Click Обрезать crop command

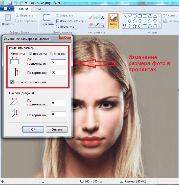pos(64,15)
